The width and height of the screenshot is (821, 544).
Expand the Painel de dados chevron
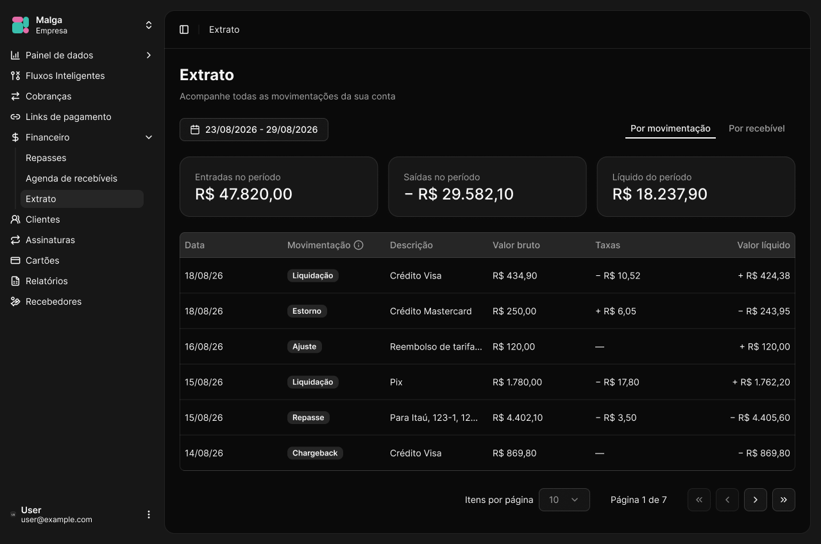[149, 55]
